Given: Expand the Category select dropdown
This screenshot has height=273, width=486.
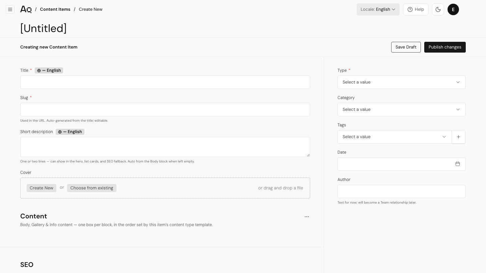Looking at the screenshot, I should click(402, 110).
